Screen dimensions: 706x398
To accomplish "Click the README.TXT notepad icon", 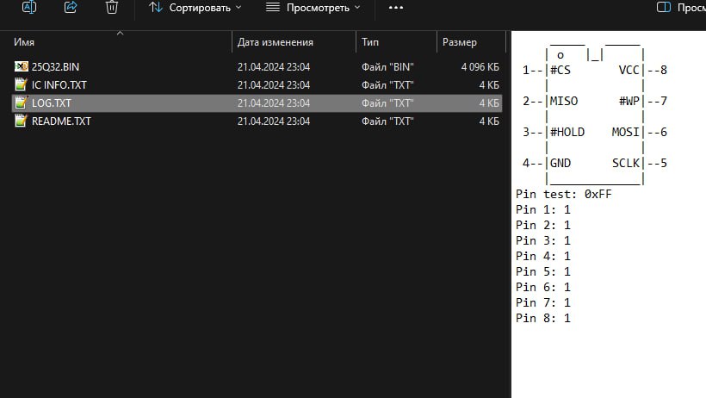I will click(x=21, y=121).
